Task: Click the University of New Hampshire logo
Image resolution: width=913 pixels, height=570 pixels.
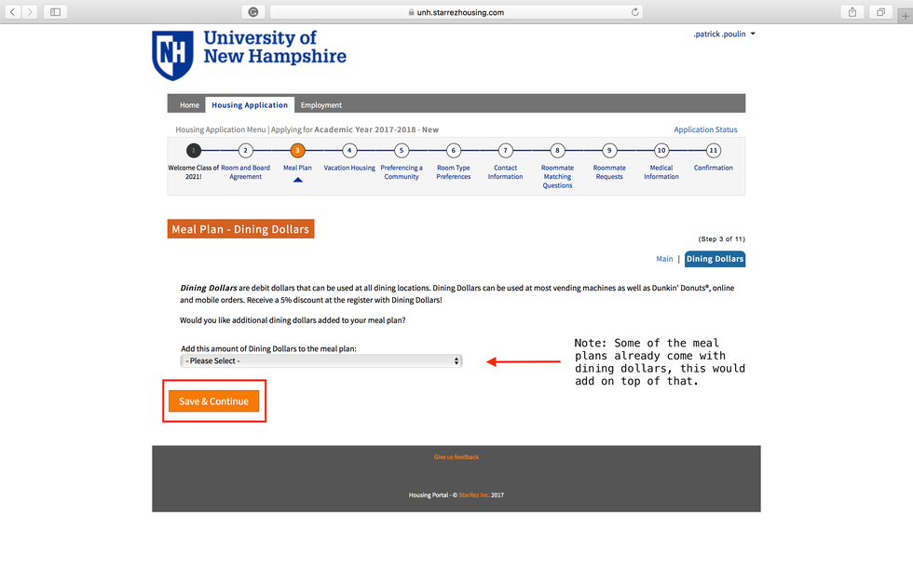Action: click(x=249, y=54)
